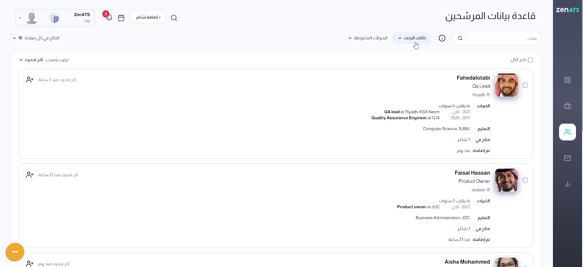This screenshot has height=267, width=583.
Task: Click the info circle icon near search
Action: pyautogui.click(x=442, y=38)
